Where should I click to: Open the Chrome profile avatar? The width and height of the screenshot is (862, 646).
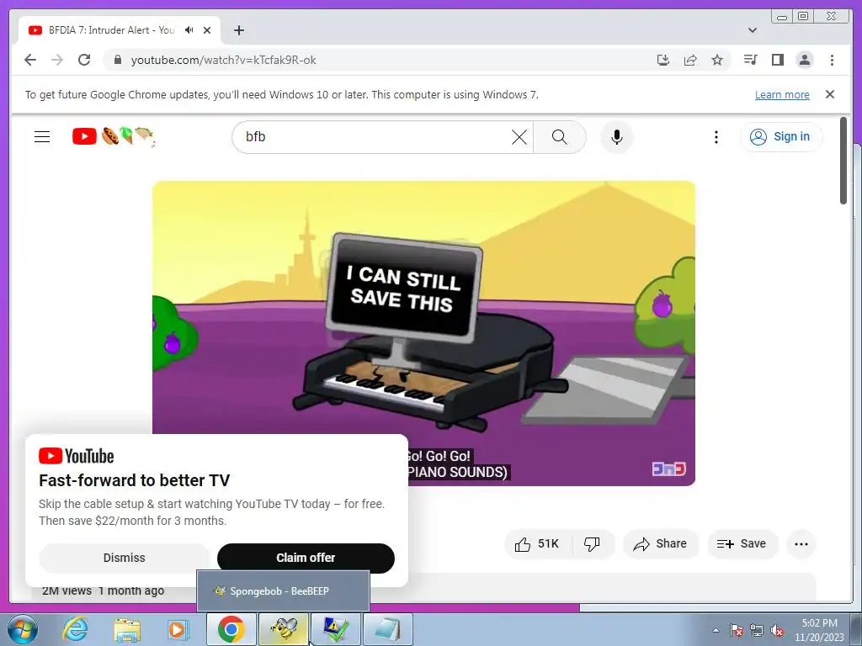(x=805, y=60)
